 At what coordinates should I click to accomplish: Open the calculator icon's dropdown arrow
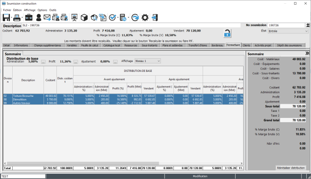[x=128, y=17]
